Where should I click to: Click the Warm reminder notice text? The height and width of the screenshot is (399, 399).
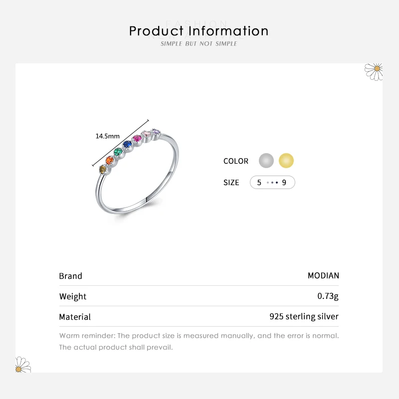tap(199, 341)
